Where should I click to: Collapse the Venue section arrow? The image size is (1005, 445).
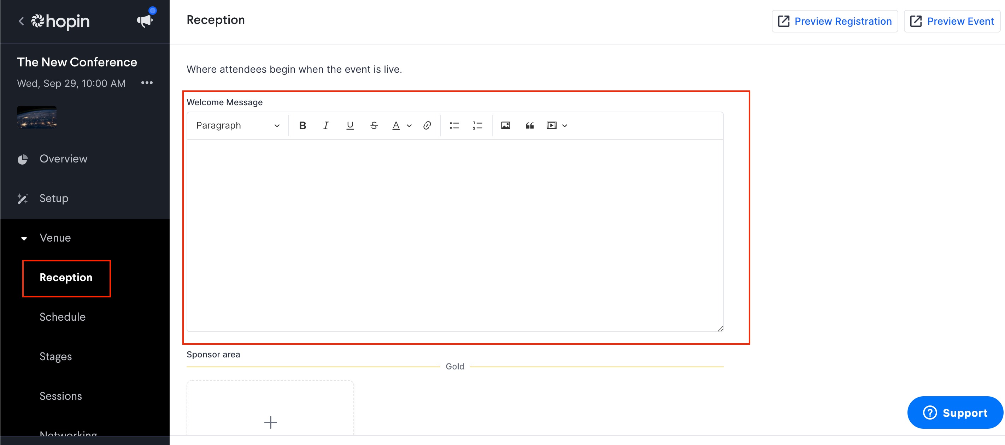point(24,238)
